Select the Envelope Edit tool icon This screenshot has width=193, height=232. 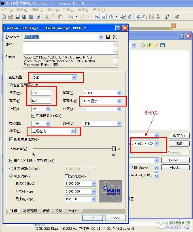click(x=145, y=17)
